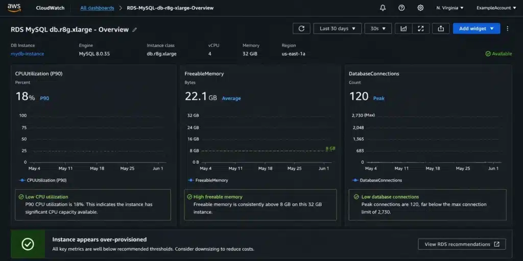Click the FreeableMemory widget title
Image resolution: width=523 pixels, height=261 pixels.
pos(204,73)
